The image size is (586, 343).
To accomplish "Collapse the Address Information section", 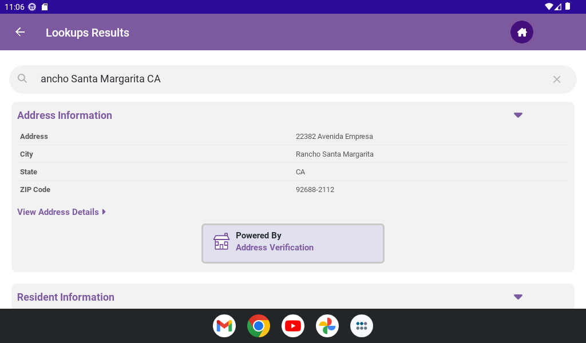I will click(x=518, y=115).
